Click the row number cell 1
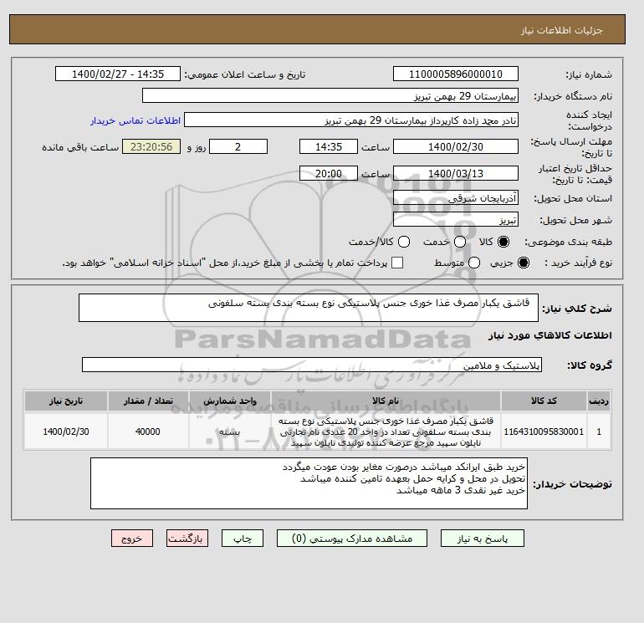Viewport: 644px width, 623px height. point(599,432)
